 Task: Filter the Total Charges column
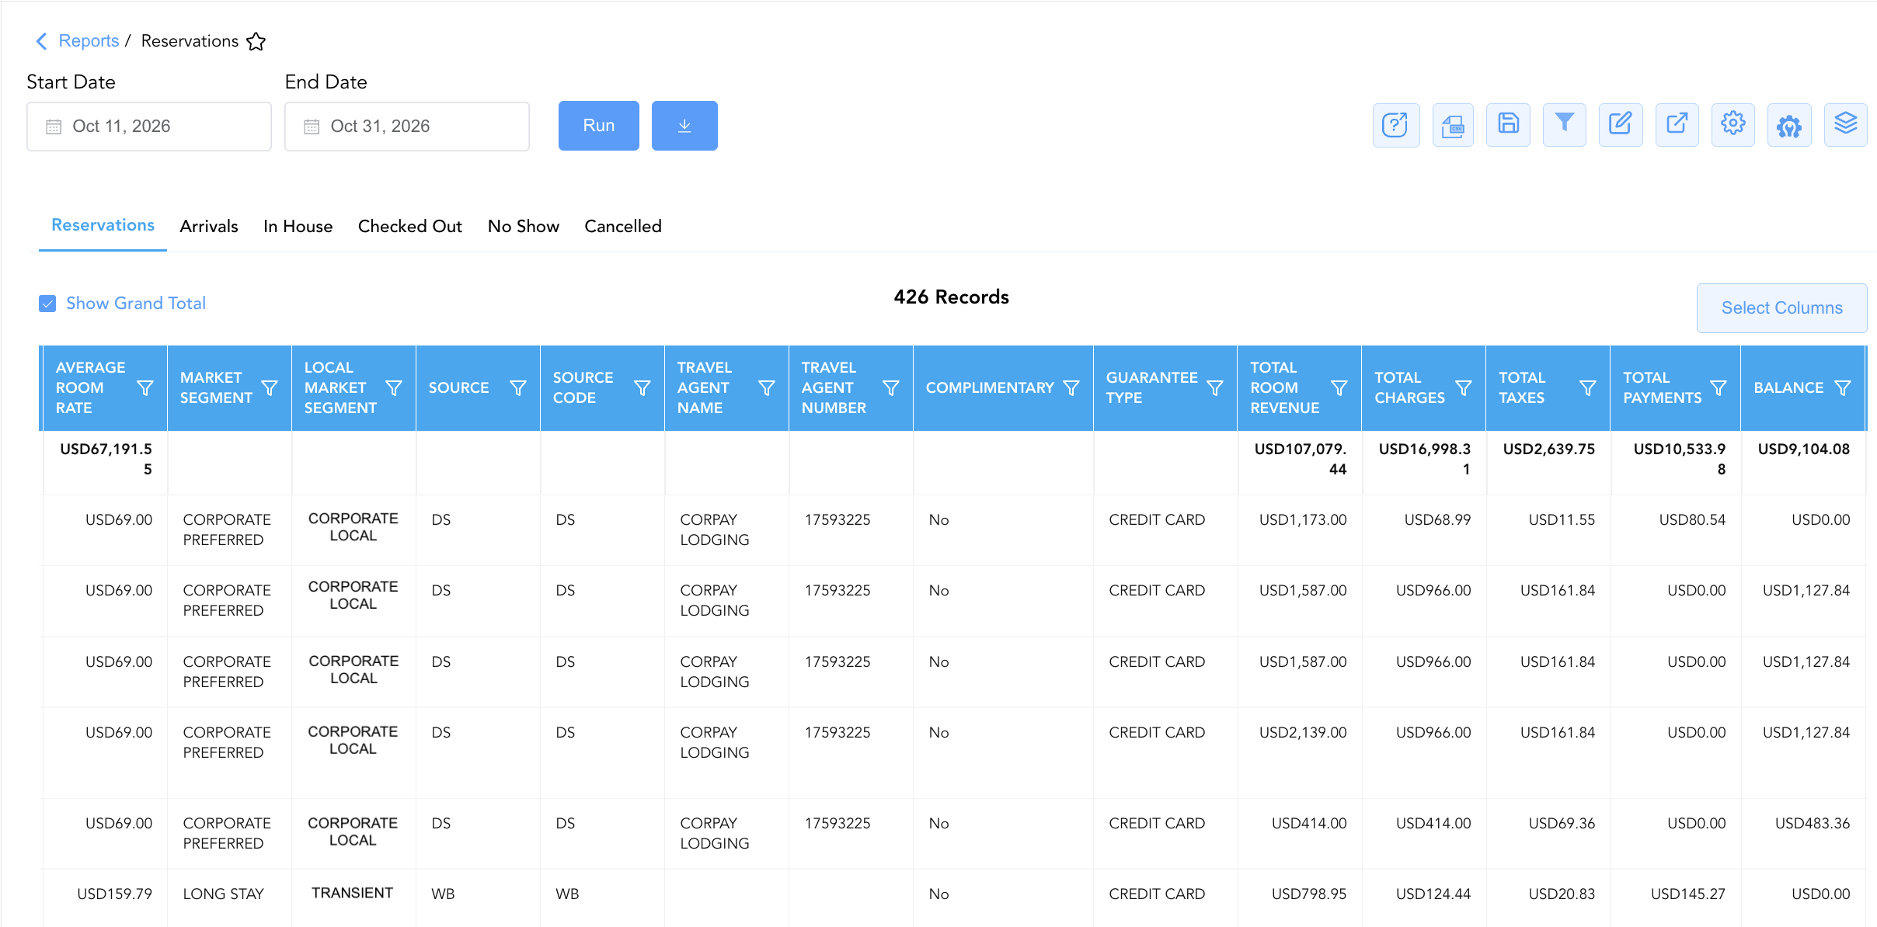1464,387
